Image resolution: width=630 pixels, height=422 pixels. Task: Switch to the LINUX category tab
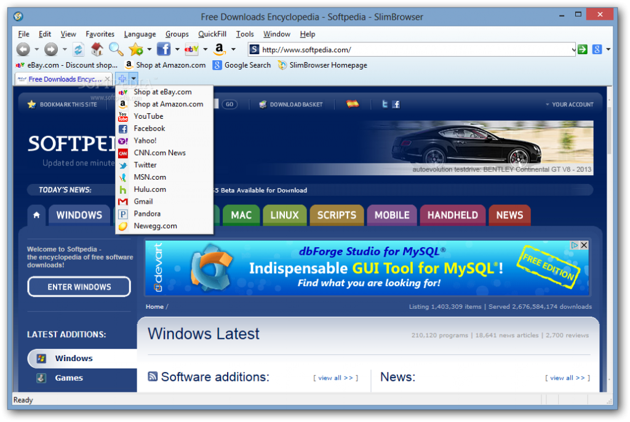[284, 215]
